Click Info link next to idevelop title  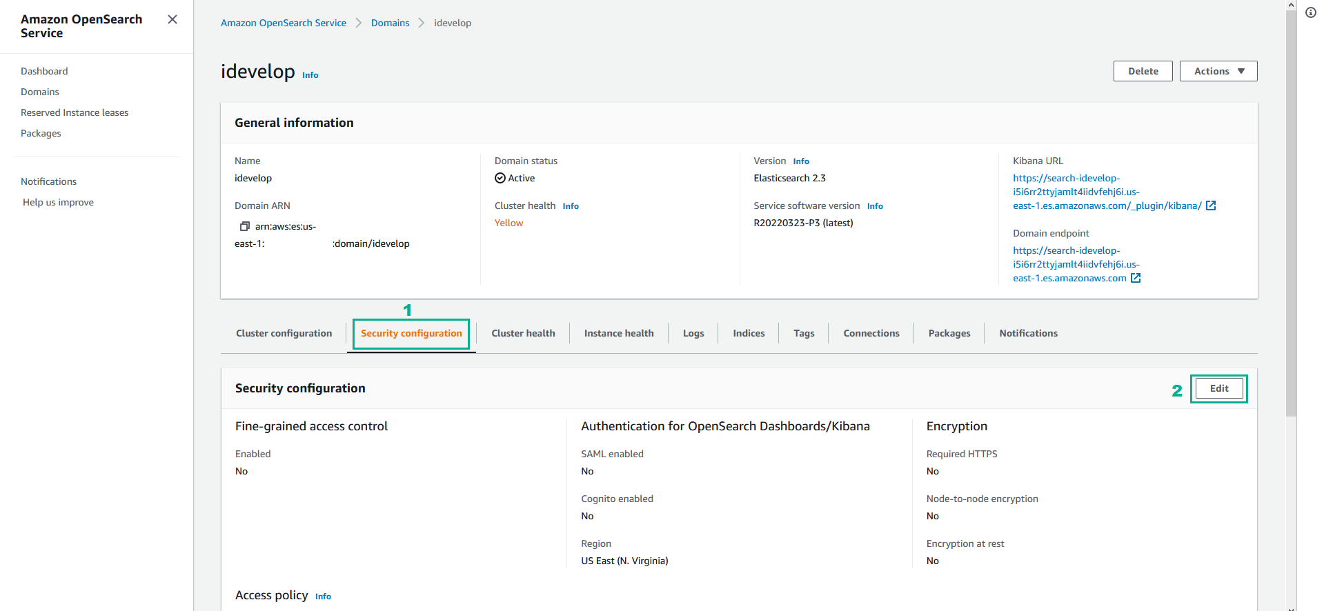click(310, 75)
